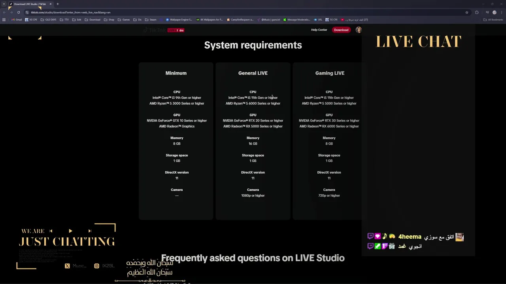Expand the TTV bookmark folder
506x284 pixels.
point(64,20)
